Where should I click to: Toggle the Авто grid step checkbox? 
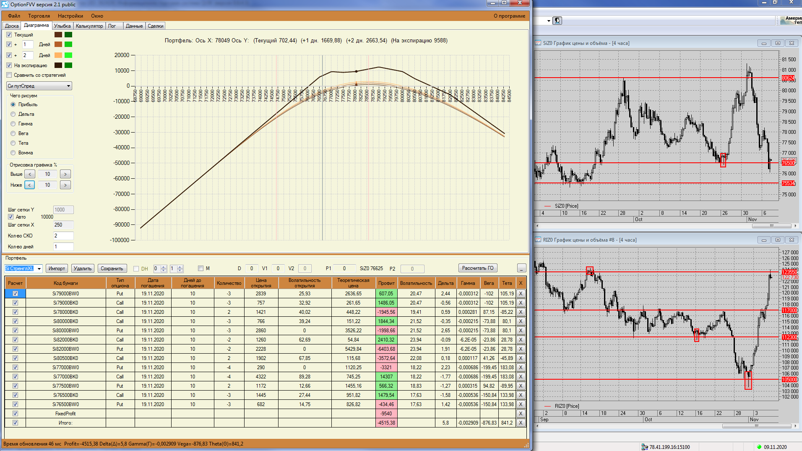coord(11,217)
